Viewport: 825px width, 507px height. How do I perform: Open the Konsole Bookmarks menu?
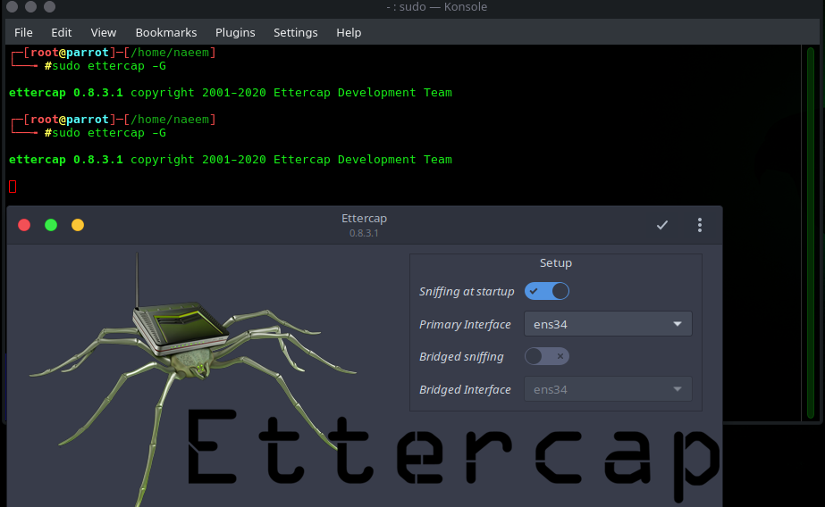coord(165,32)
